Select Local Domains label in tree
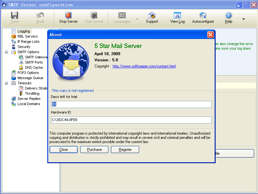The width and height of the screenshot is (258, 194). (x=29, y=104)
